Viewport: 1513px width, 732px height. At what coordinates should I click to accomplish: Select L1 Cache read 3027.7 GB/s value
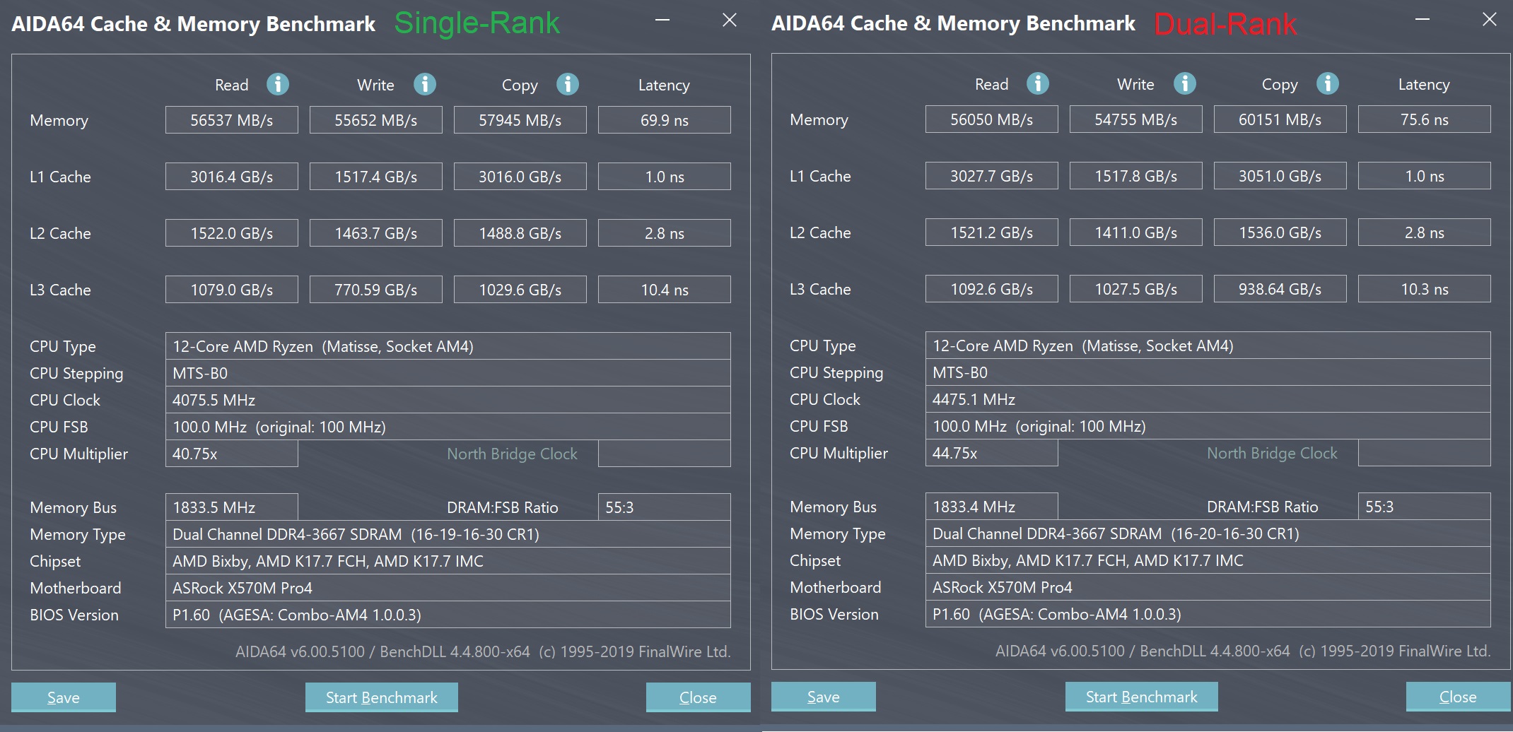pos(992,176)
